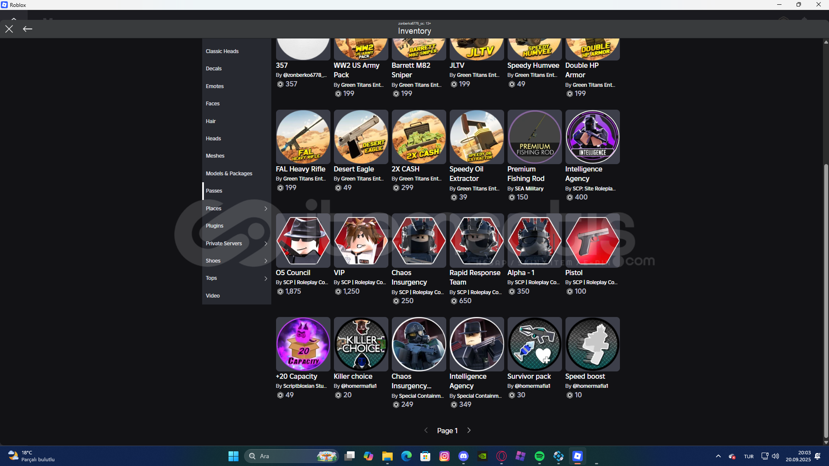Open the Desert Eagle pass icon

coord(361,137)
